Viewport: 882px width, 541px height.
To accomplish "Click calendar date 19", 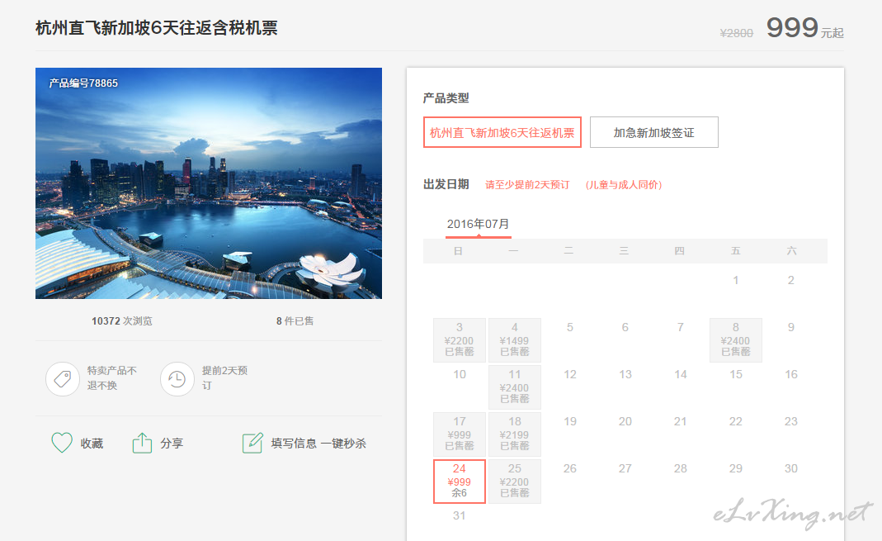I will [570, 421].
